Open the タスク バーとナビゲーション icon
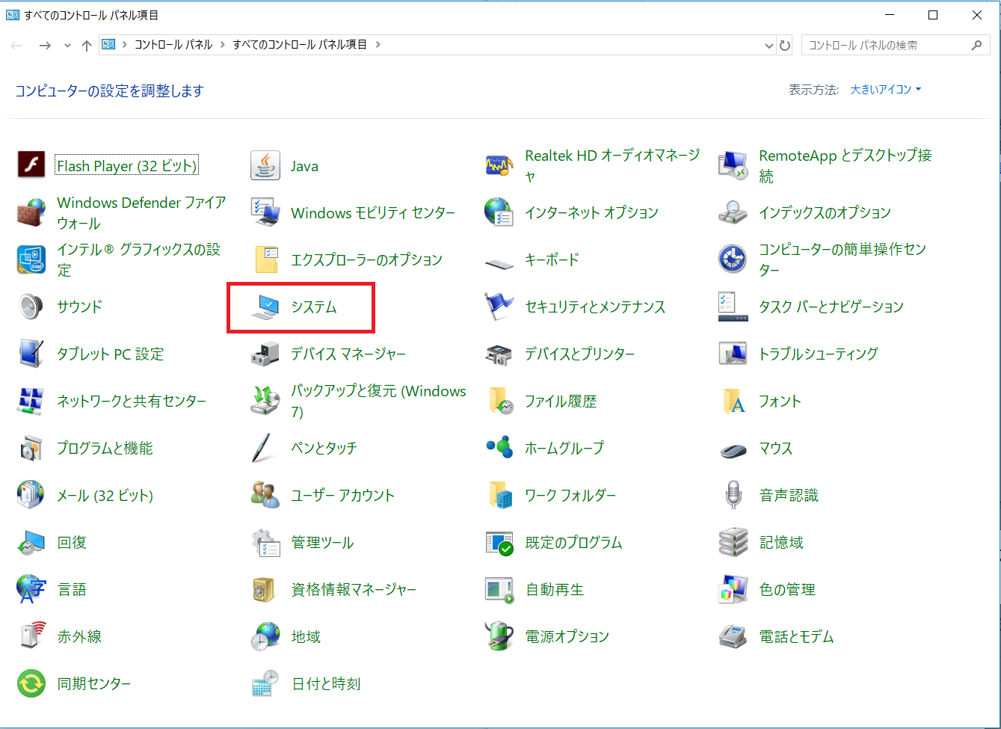 [x=733, y=307]
